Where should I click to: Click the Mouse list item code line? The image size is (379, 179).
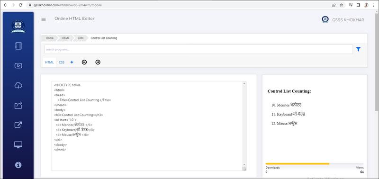pos(72,135)
